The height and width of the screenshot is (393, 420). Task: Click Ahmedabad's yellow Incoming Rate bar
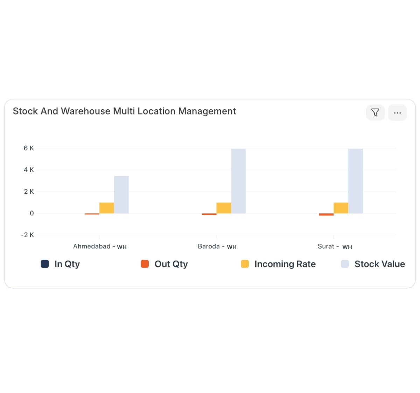[x=106, y=208]
